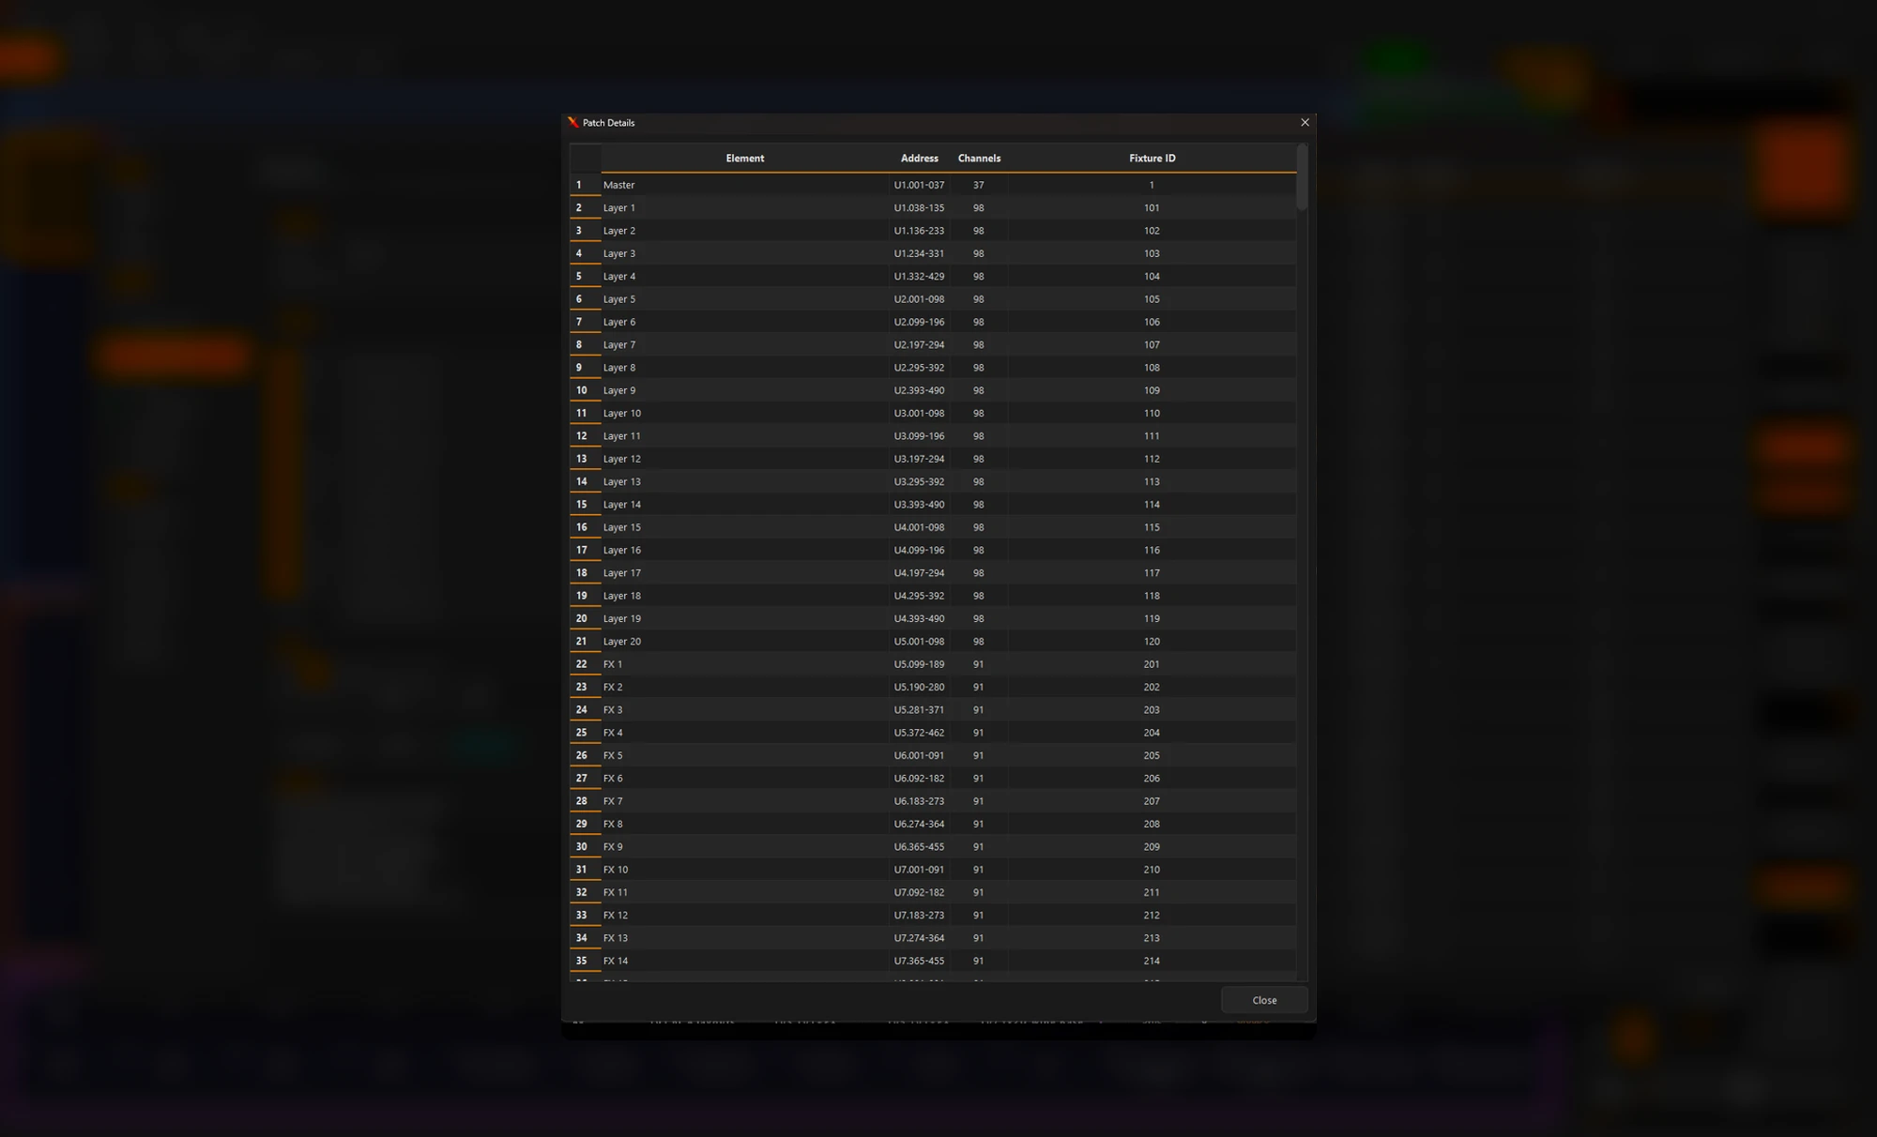The image size is (1877, 1137).
Task: Select the Layer 20 row
Action: [x=933, y=642]
